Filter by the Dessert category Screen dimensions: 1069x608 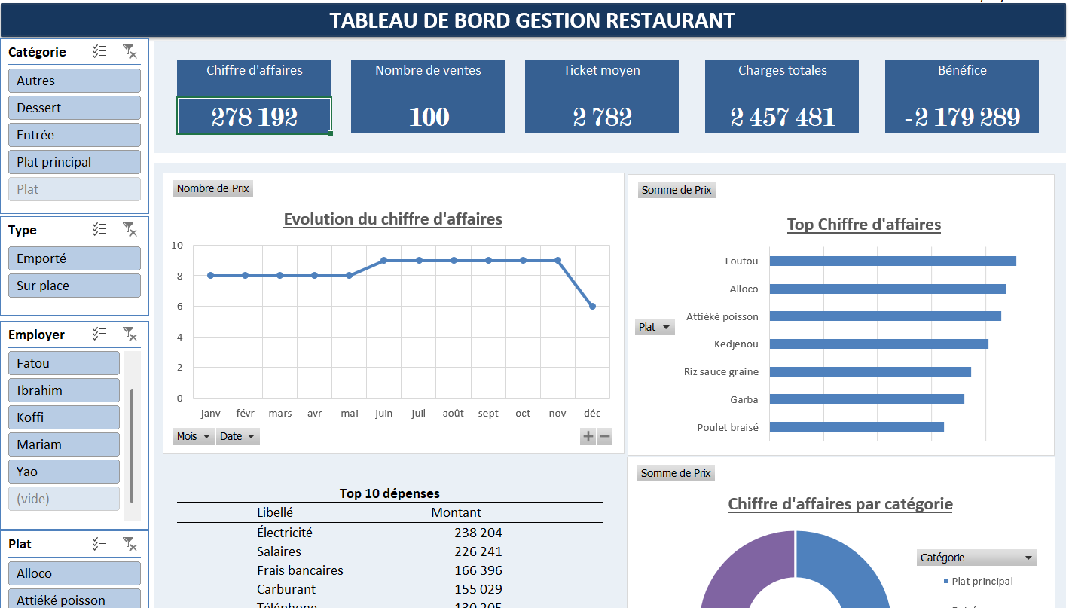[75, 108]
